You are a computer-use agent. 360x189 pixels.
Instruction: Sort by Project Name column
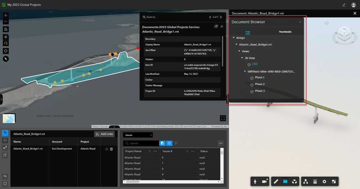pyautogui.click(x=150, y=151)
